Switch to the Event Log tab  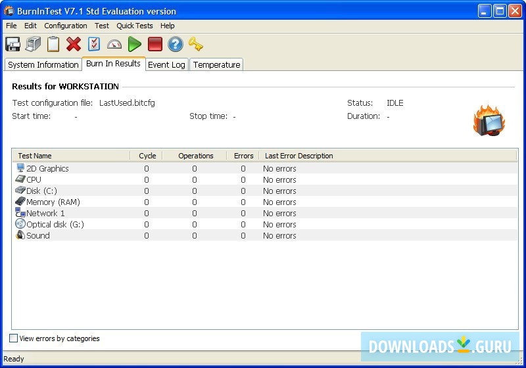point(166,64)
